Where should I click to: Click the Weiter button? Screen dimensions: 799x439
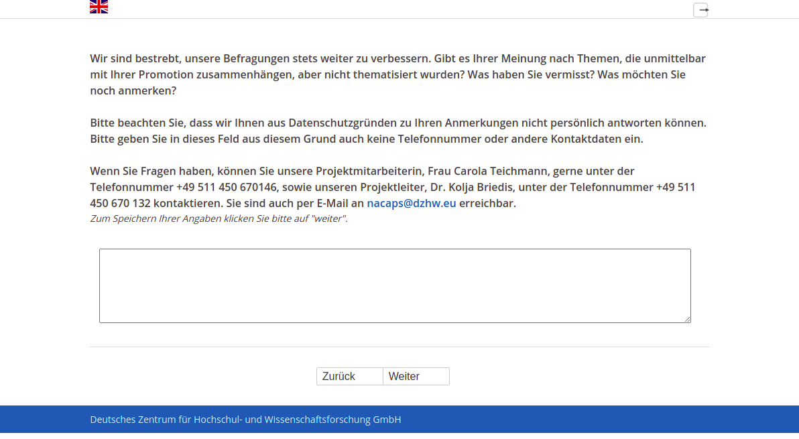416,377
